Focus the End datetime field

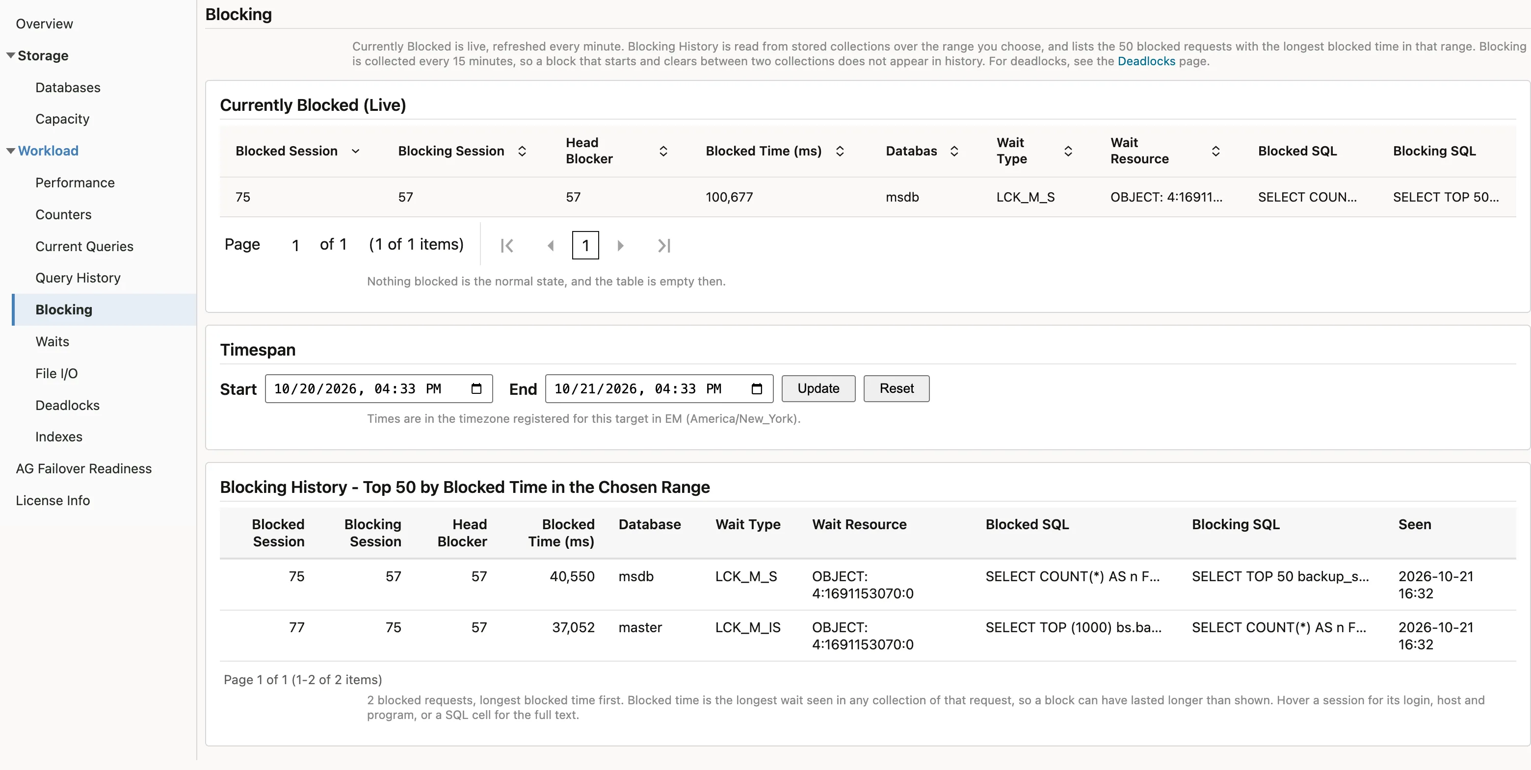659,388
